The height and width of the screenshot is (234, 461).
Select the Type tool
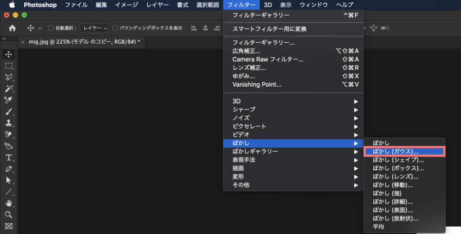coord(9,157)
